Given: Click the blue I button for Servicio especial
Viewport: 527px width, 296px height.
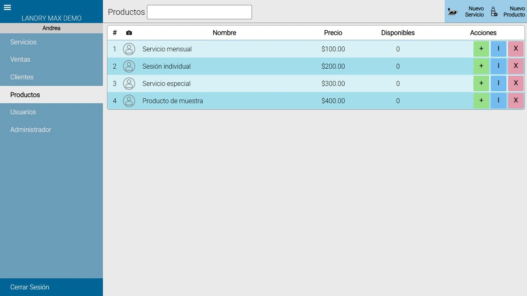Looking at the screenshot, I should click(x=498, y=83).
